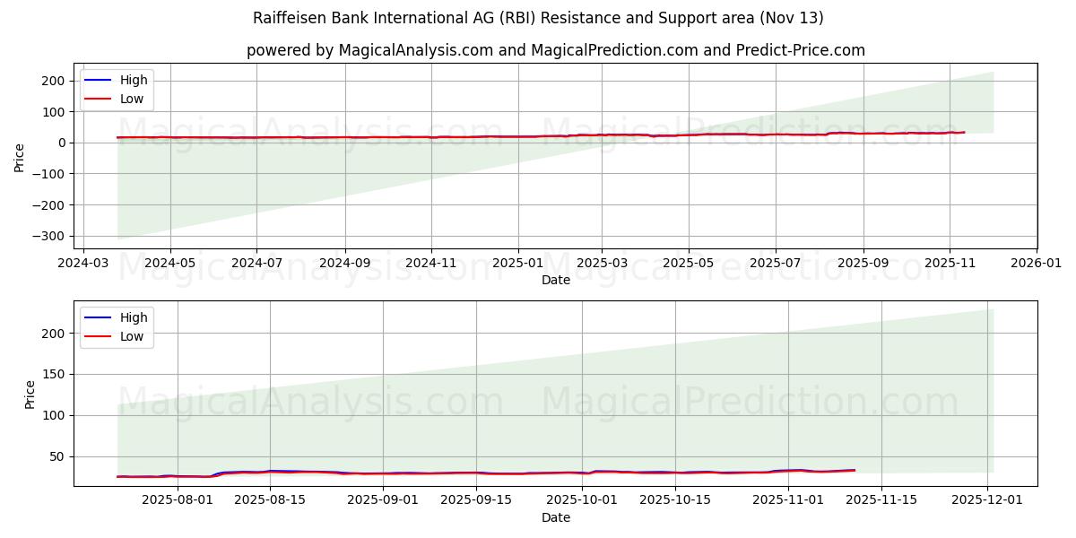Viewport: 1076px width, 538px height.
Task: Toggle the Low series in top chart legend
Action: coord(132,98)
